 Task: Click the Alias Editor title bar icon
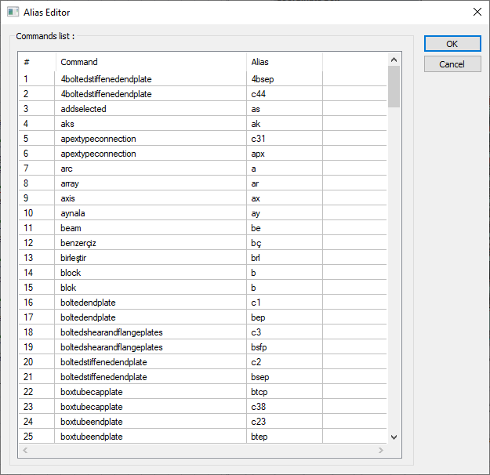coord(13,12)
